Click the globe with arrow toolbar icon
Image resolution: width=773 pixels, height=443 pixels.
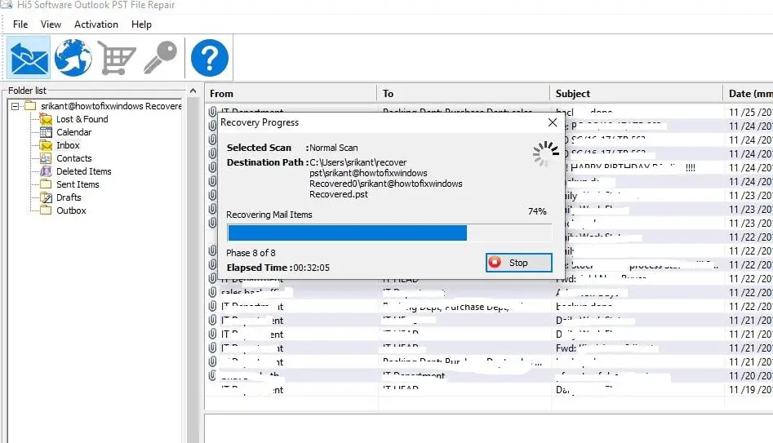73,58
